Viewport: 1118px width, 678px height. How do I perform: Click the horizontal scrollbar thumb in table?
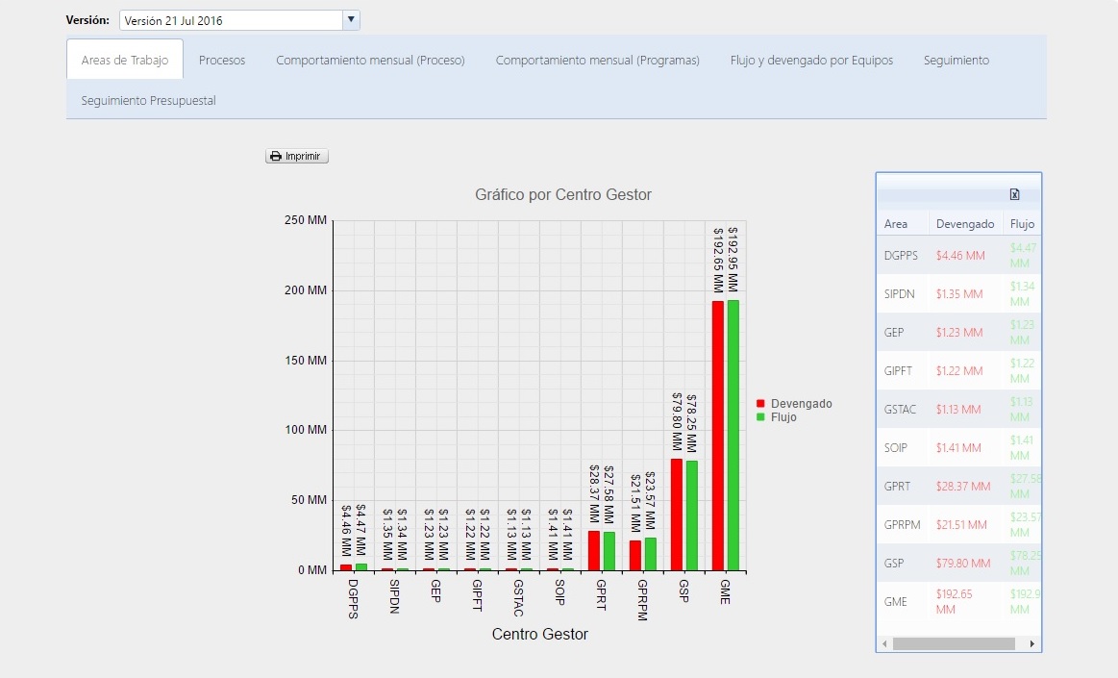pyautogui.click(x=954, y=643)
